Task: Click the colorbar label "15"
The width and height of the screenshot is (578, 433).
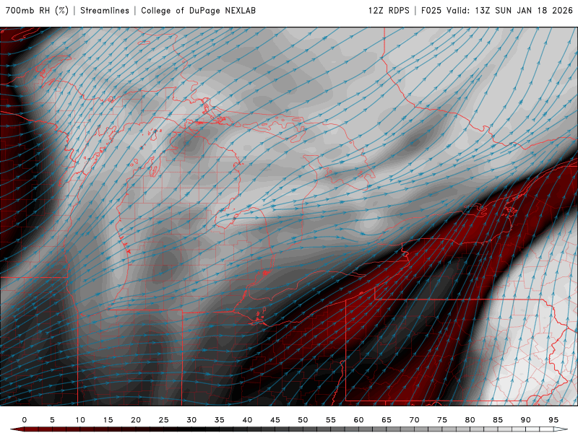Action: [108, 420]
